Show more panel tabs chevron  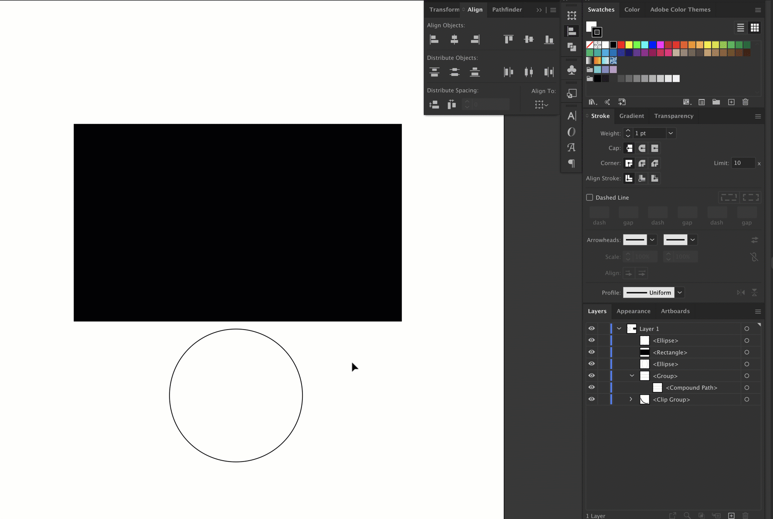pyautogui.click(x=539, y=10)
